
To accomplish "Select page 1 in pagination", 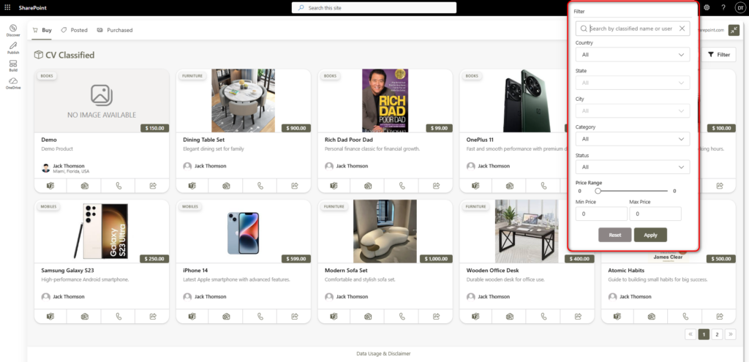I will click(x=704, y=334).
